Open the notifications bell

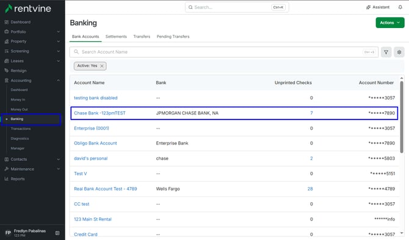click(x=400, y=7)
